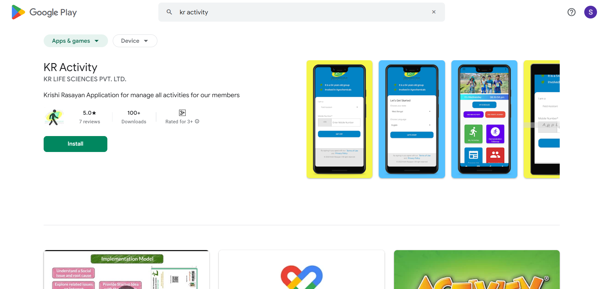Expand the Apps & games filter dropdown
The width and height of the screenshot is (604, 289).
pyautogui.click(x=76, y=41)
